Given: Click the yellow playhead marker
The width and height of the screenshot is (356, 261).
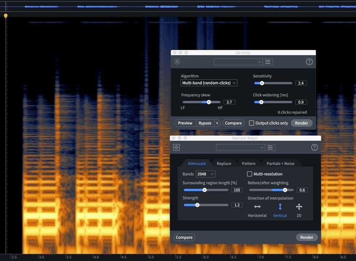Looking at the screenshot, I should click(6, 16).
